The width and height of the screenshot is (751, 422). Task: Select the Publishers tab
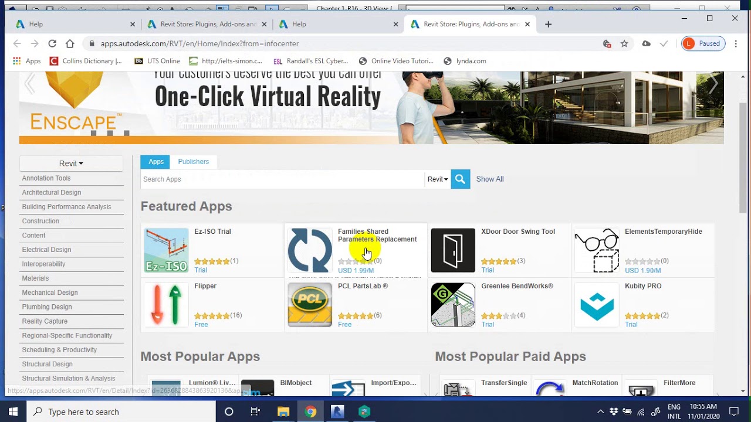[194, 162]
